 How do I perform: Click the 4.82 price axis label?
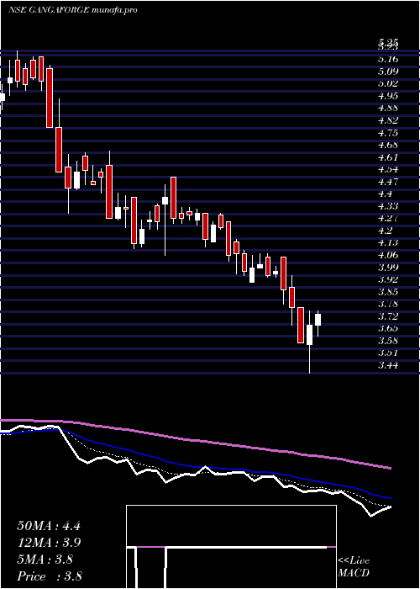coord(388,120)
